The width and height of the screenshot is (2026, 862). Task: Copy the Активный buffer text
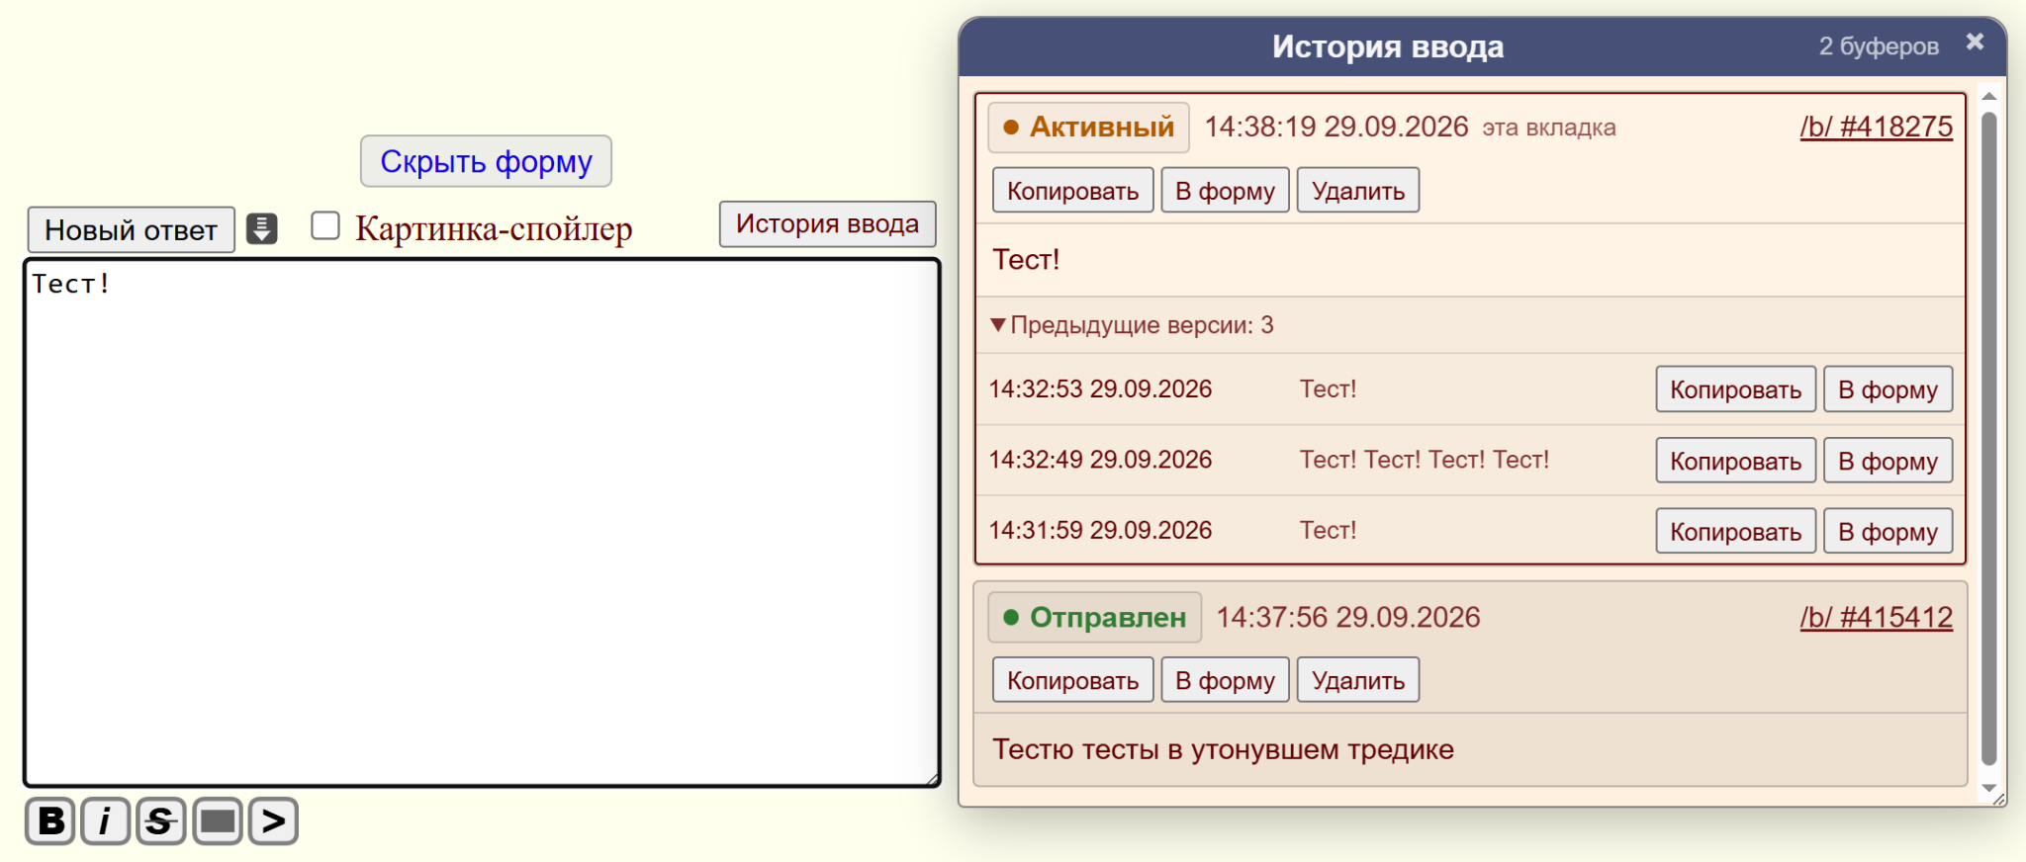(1073, 190)
